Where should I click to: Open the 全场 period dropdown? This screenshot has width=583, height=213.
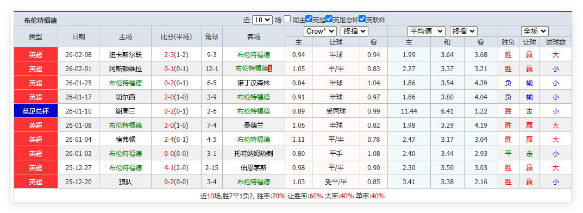[535, 31]
